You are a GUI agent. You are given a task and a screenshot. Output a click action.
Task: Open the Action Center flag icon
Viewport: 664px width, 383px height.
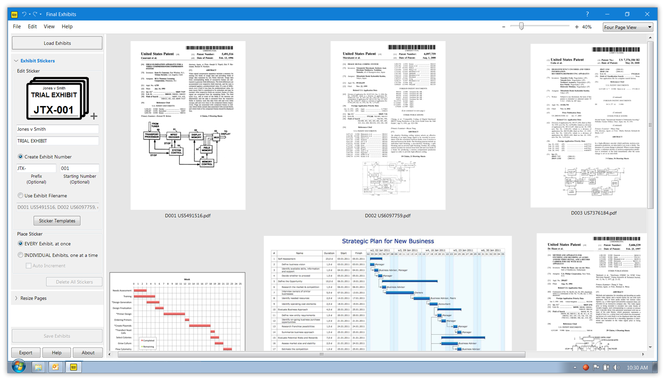coord(596,367)
